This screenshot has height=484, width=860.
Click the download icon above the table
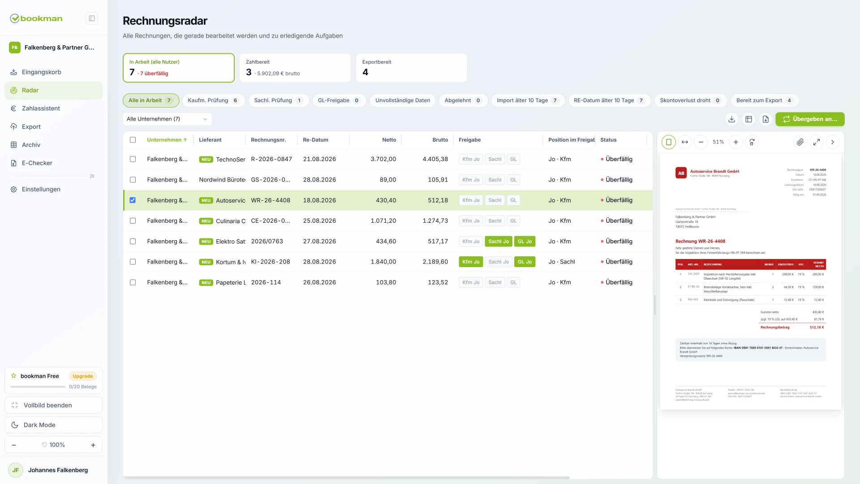(731, 119)
